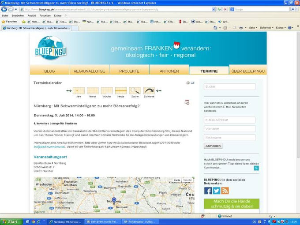
Task: Select the Monat calendar view icon
Action: click(x=93, y=91)
